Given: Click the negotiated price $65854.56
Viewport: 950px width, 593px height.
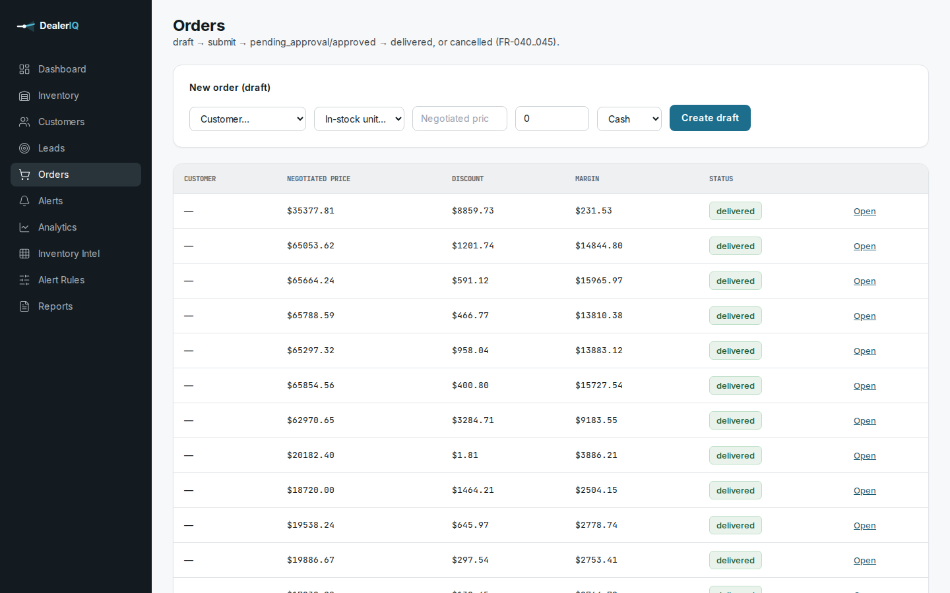Looking at the screenshot, I should pyautogui.click(x=311, y=385).
